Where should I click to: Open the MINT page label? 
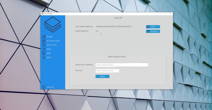(48, 53)
